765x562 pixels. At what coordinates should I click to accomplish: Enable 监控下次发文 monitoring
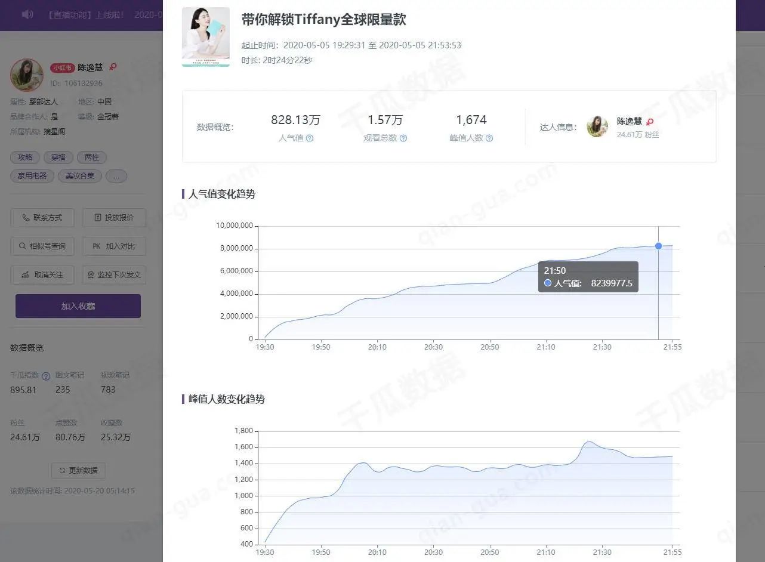[x=114, y=275]
